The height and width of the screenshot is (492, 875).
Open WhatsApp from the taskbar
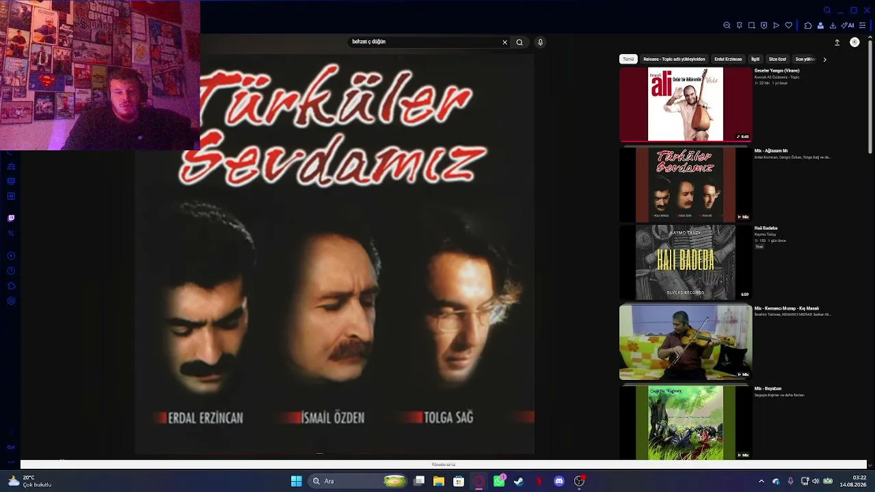click(499, 481)
